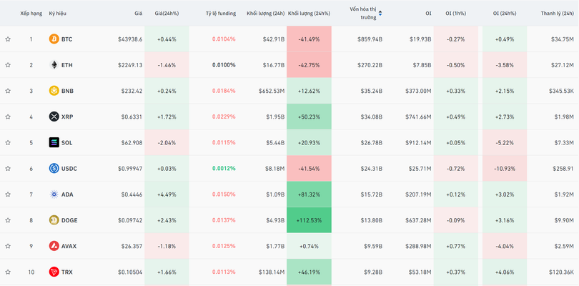Click the Bitcoin BTC coin icon
This screenshot has height=286, width=579.
54,39
